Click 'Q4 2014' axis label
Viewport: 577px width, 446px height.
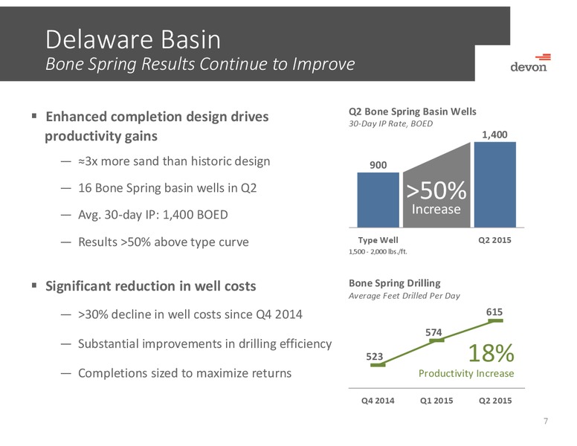[x=378, y=401]
